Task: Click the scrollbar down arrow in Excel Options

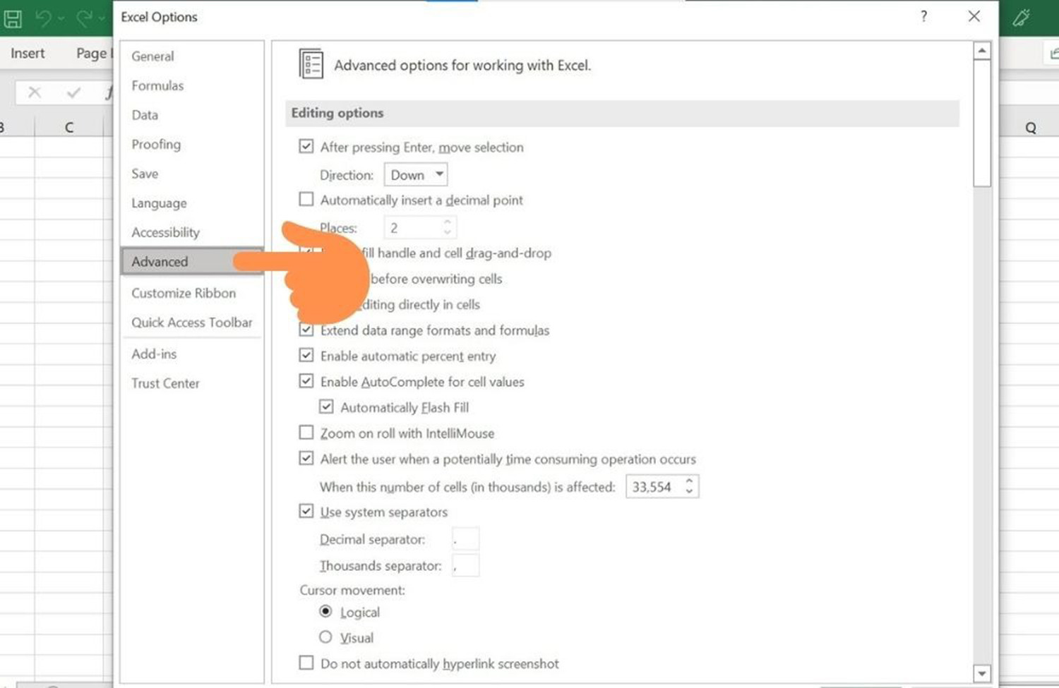Action: point(982,673)
